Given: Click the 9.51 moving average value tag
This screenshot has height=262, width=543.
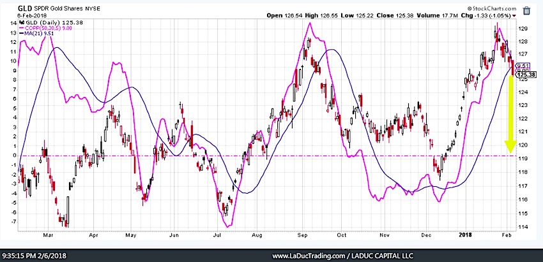Looking at the screenshot, I should click(524, 65).
